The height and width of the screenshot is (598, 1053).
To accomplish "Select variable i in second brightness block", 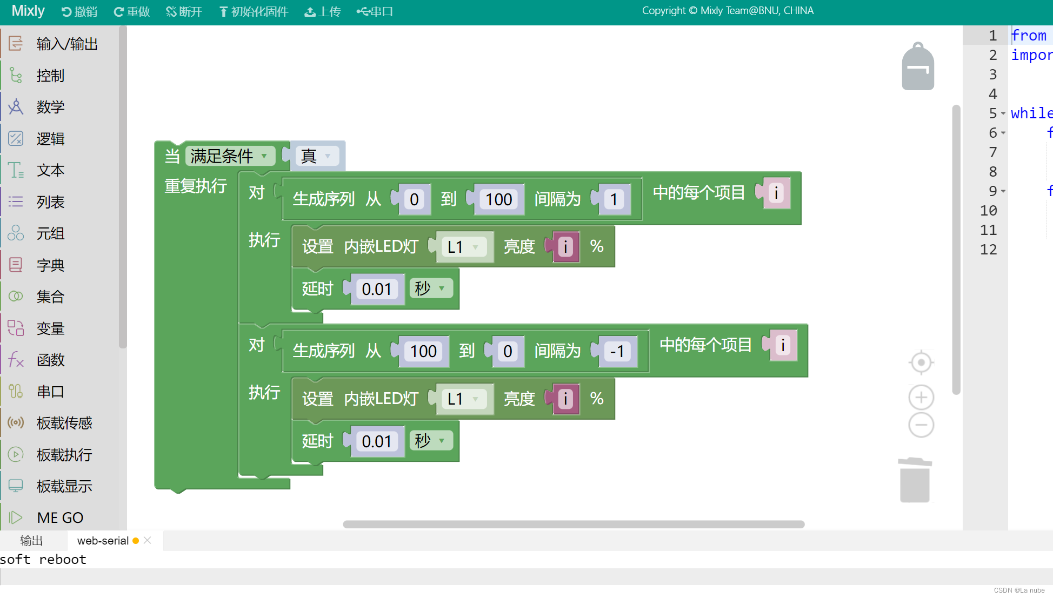I will pos(565,399).
